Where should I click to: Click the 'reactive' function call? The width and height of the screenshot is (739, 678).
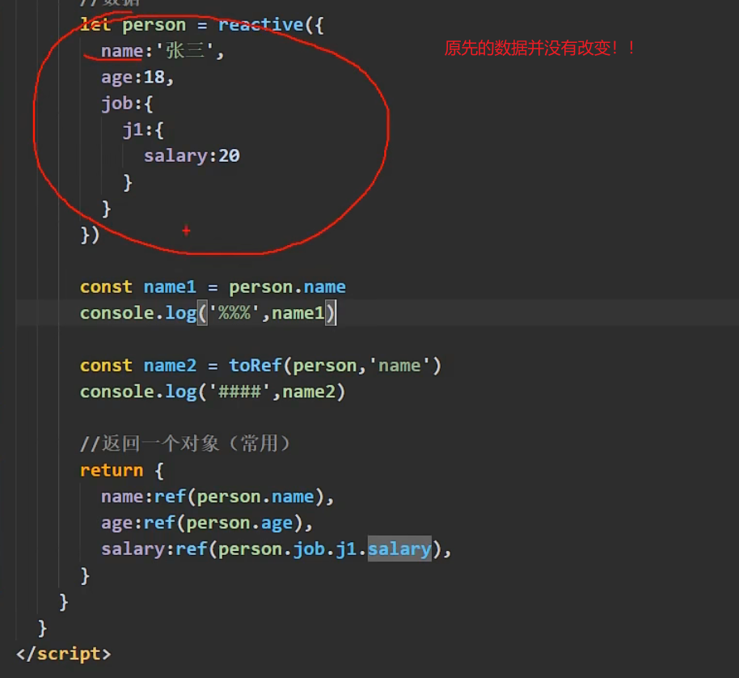click(x=260, y=25)
